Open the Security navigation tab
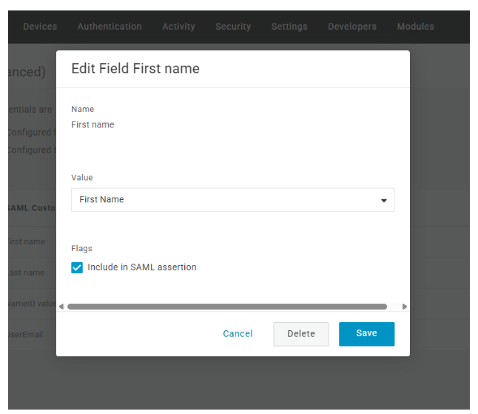 point(233,27)
